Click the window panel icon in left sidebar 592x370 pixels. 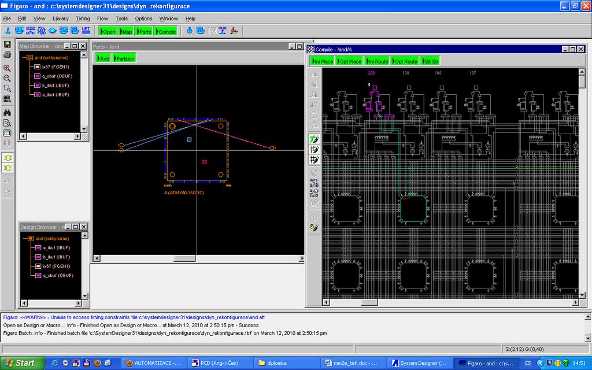7,133
